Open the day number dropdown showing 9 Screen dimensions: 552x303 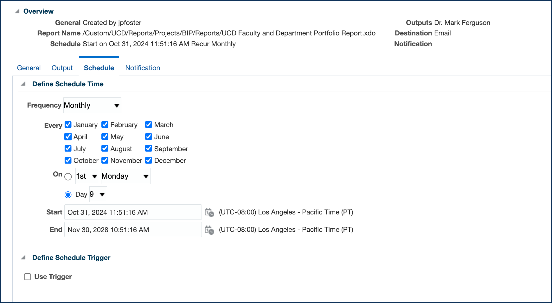coord(98,195)
